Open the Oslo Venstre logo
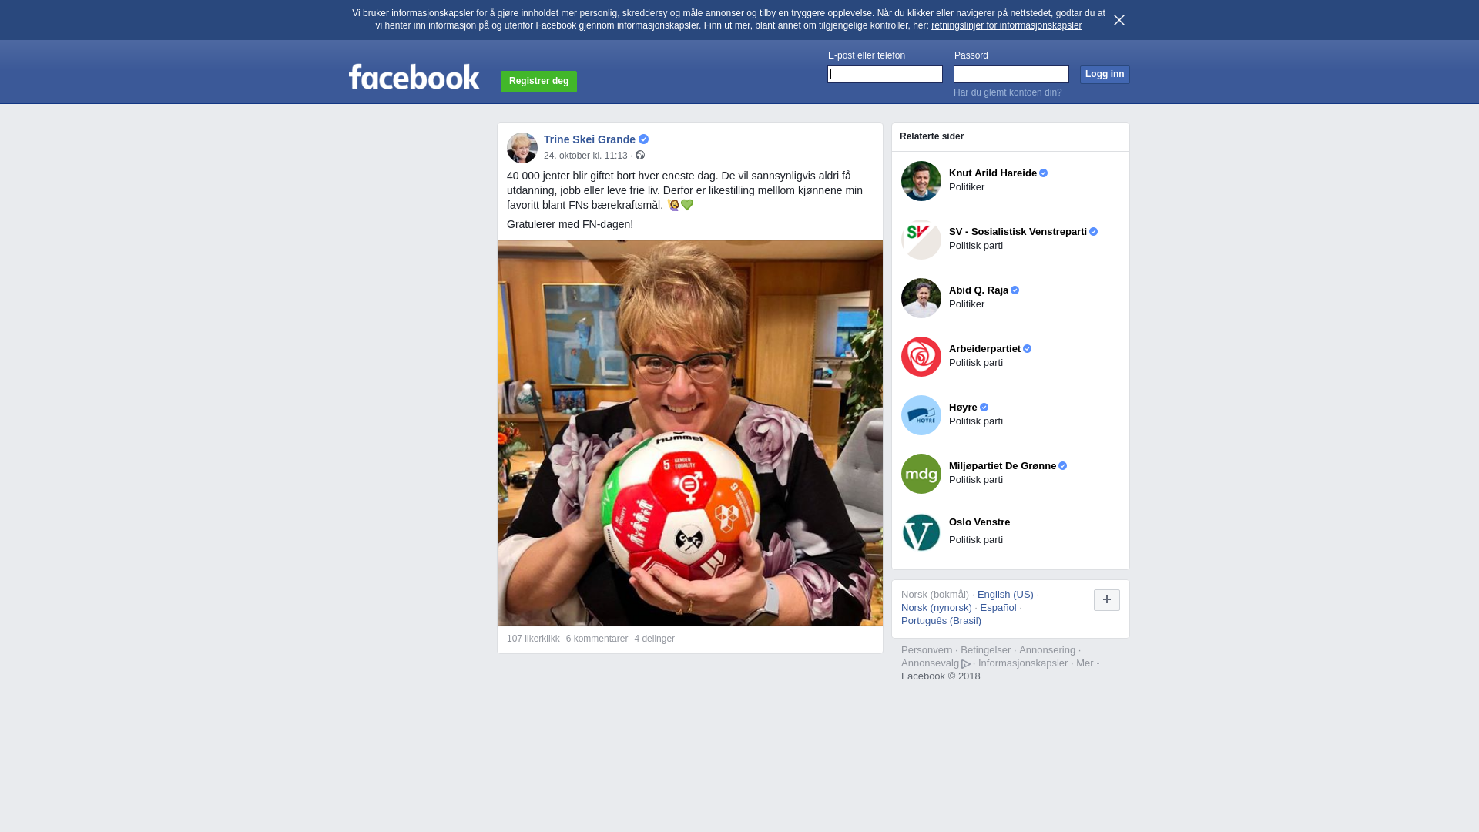 [921, 532]
